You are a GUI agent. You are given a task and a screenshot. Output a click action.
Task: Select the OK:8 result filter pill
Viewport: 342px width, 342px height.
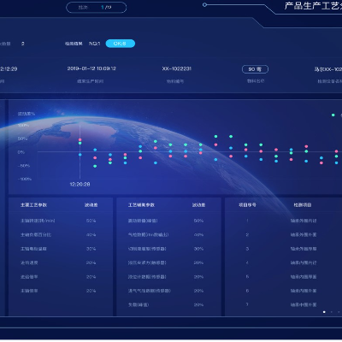point(120,44)
